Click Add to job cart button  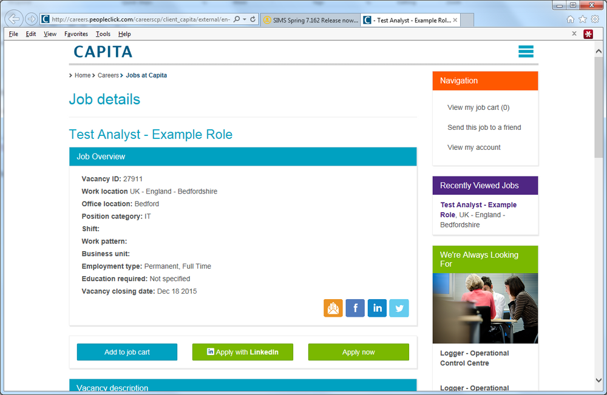(127, 352)
